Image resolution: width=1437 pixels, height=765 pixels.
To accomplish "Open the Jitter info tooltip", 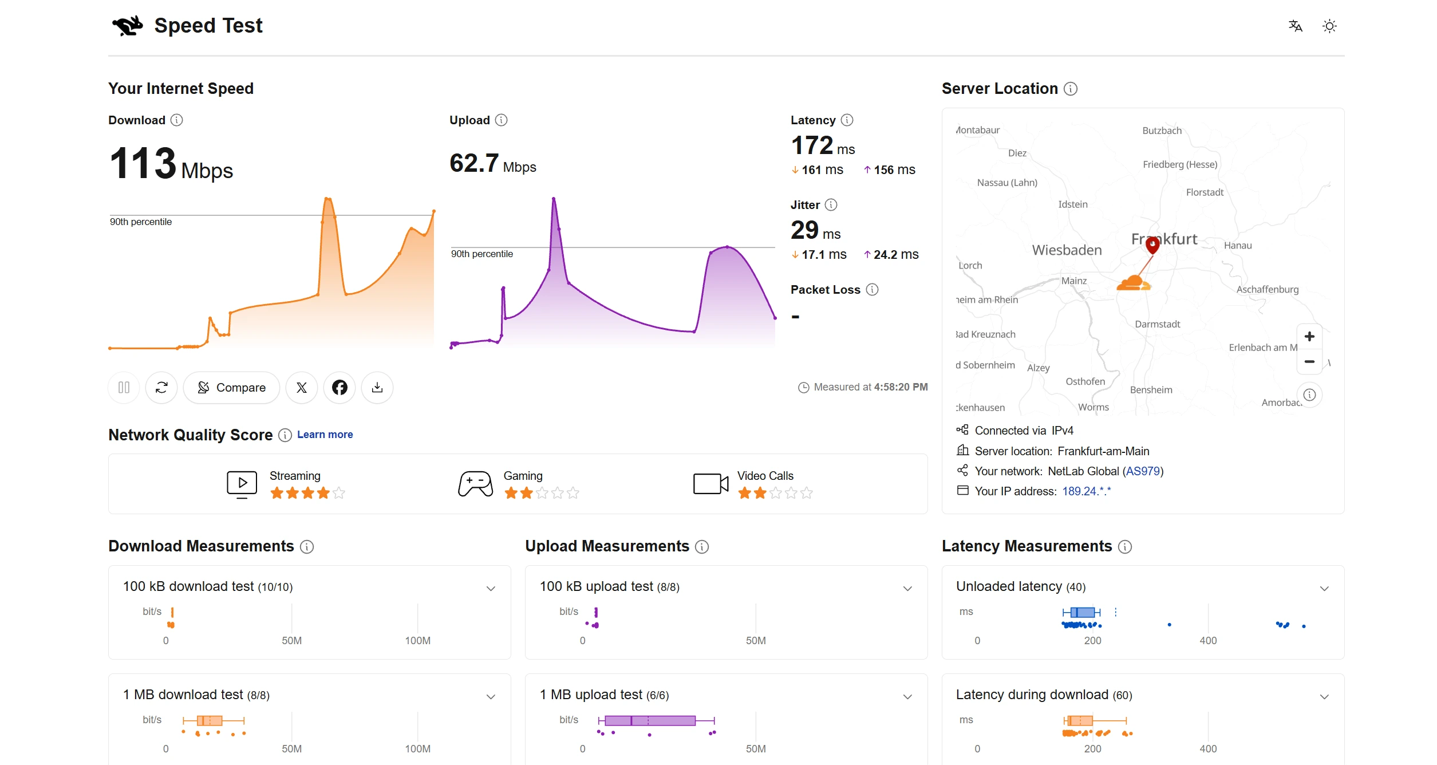I will (x=831, y=205).
